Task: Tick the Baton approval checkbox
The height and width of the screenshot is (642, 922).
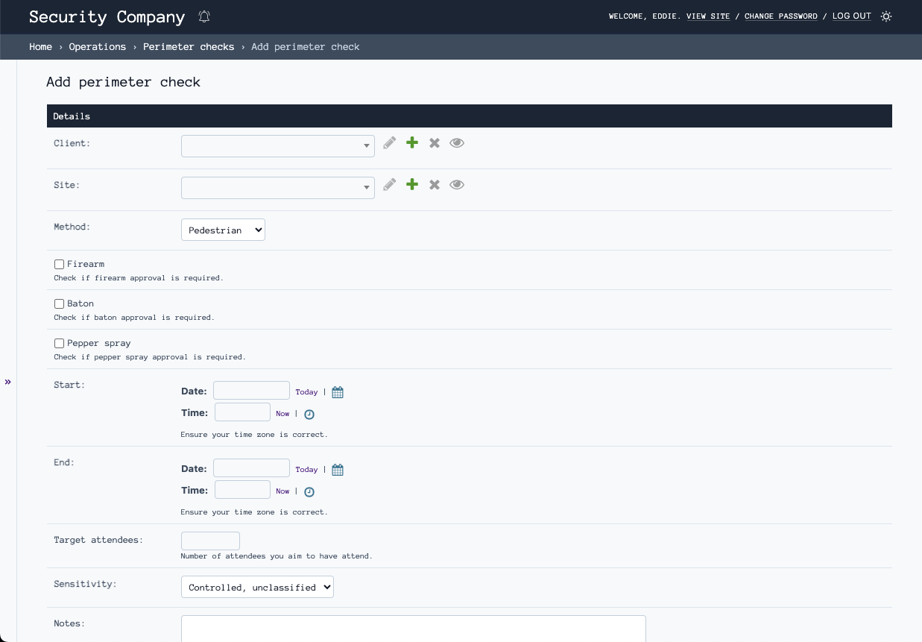Action: [x=59, y=303]
